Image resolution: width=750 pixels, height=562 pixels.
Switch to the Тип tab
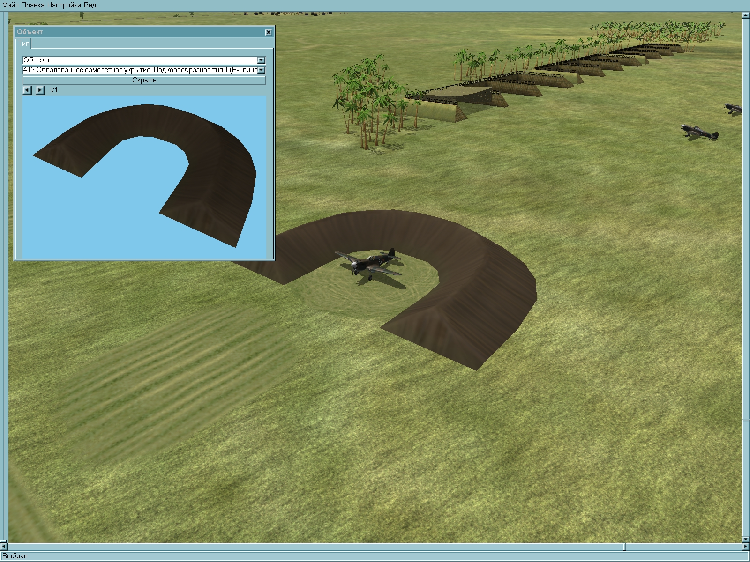(23, 44)
